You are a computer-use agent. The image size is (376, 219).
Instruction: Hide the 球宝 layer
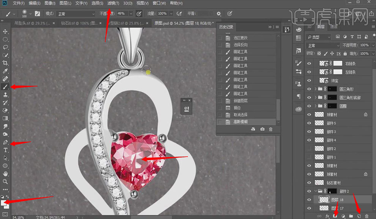(x=309, y=81)
